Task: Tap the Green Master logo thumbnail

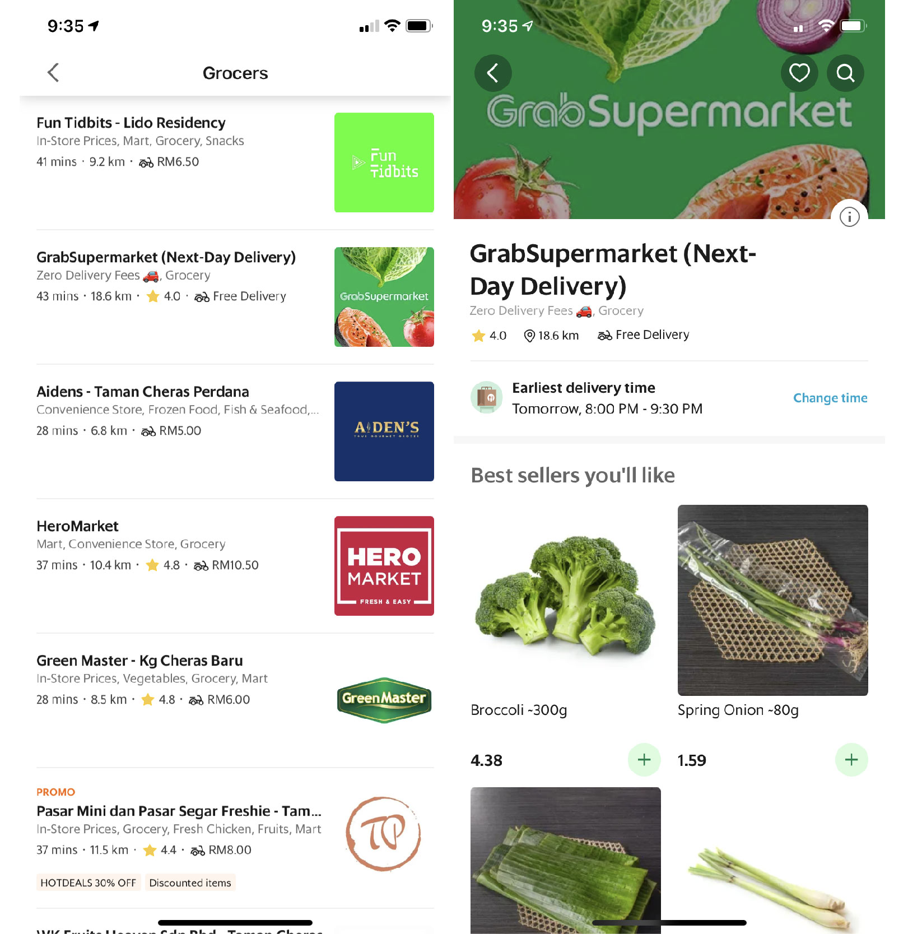Action: pyautogui.click(x=384, y=700)
